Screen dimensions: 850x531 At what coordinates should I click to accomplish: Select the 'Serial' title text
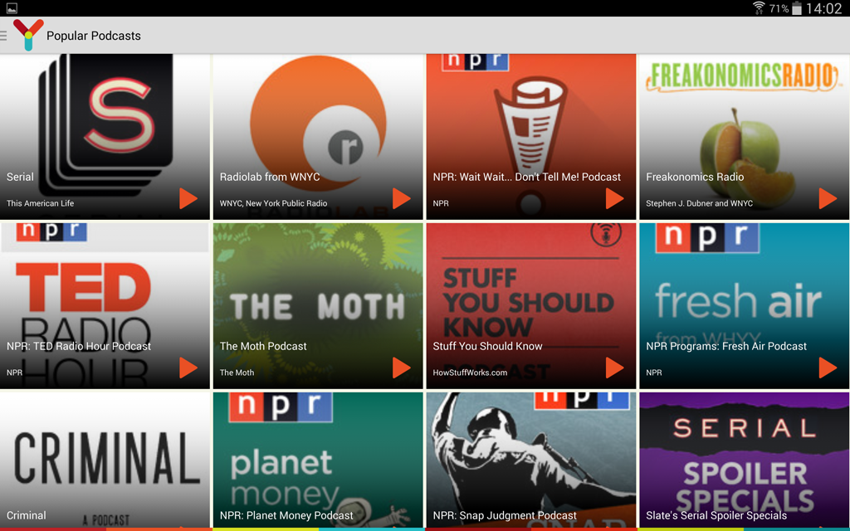pos(20,177)
